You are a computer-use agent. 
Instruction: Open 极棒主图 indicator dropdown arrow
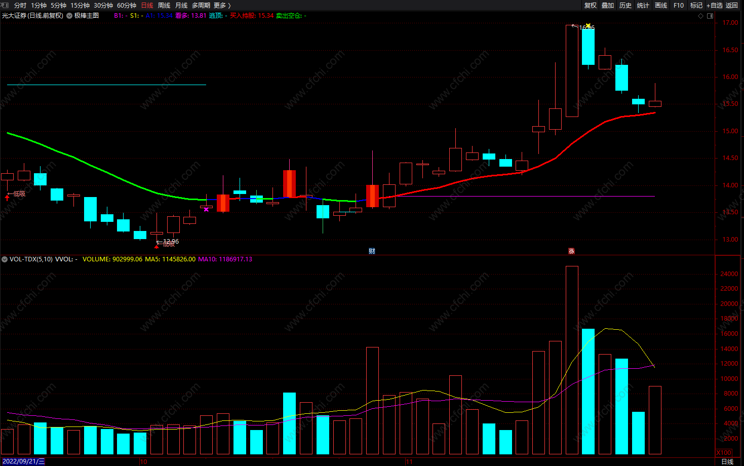[x=69, y=16]
